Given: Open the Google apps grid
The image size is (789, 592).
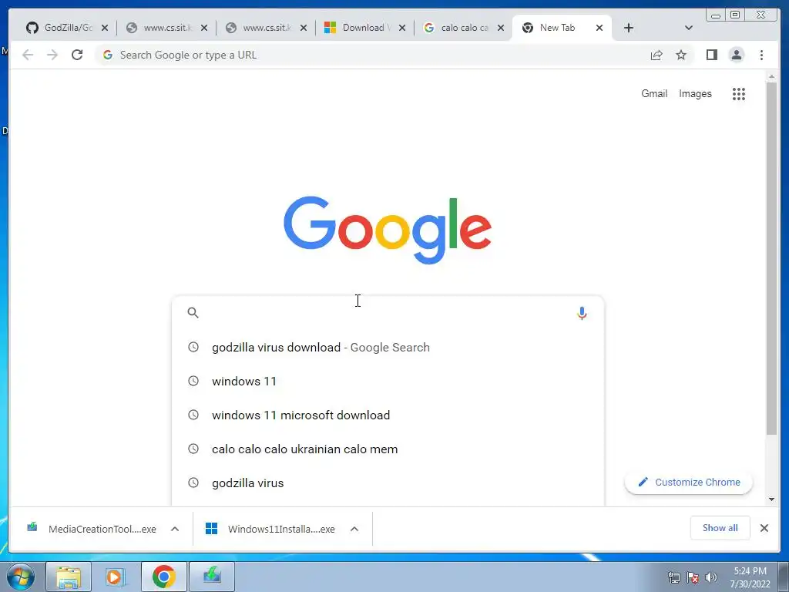Looking at the screenshot, I should tap(739, 93).
